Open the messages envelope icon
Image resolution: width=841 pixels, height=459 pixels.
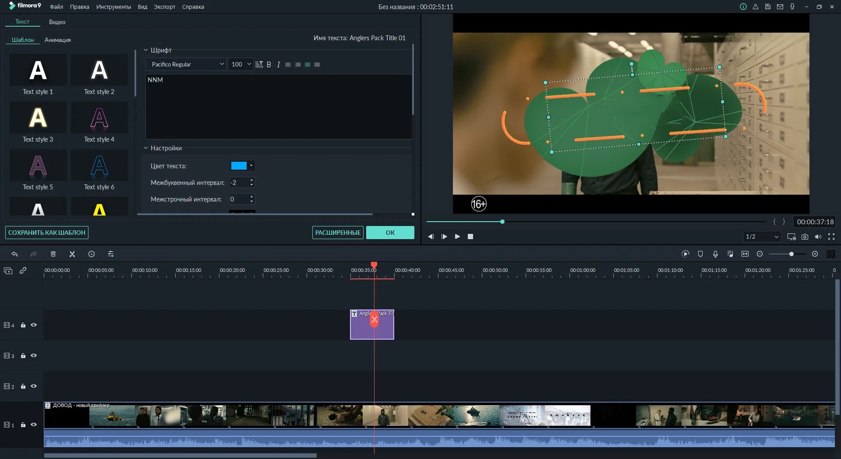click(780, 7)
